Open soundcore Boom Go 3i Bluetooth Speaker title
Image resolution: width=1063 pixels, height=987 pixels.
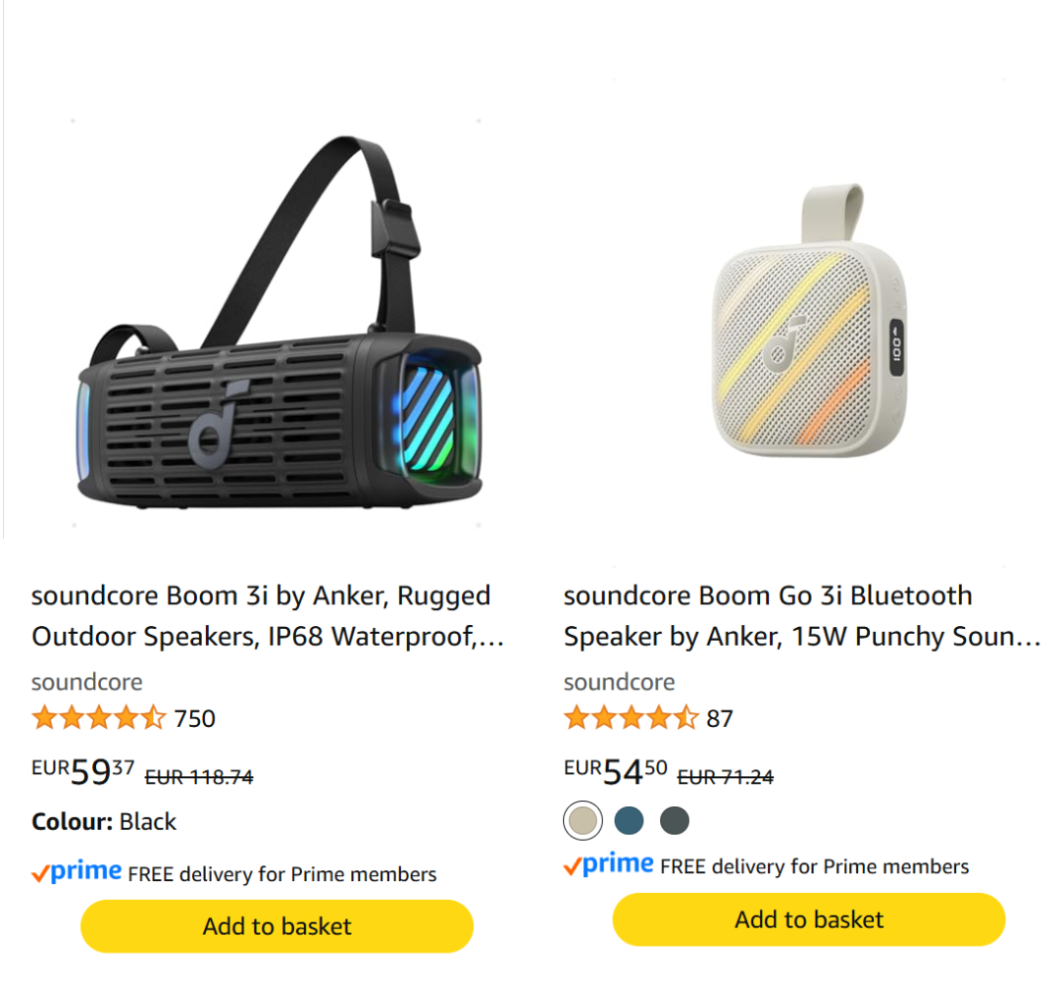point(802,616)
